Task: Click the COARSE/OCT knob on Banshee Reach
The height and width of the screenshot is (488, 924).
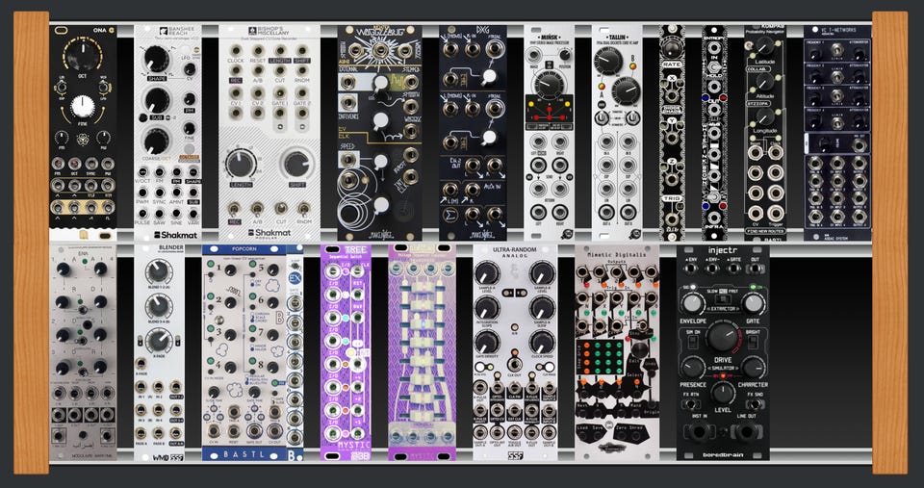Action: pyautogui.click(x=157, y=142)
